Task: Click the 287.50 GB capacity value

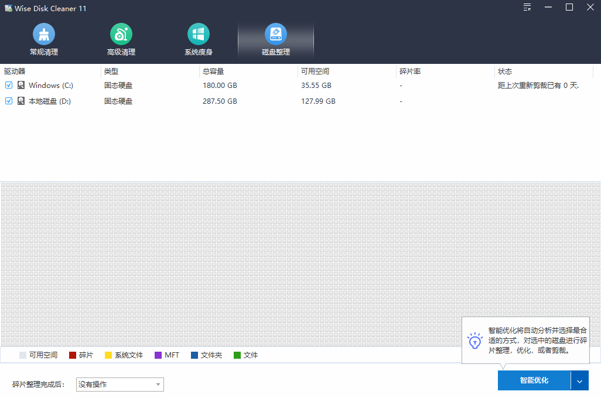Action: point(220,101)
